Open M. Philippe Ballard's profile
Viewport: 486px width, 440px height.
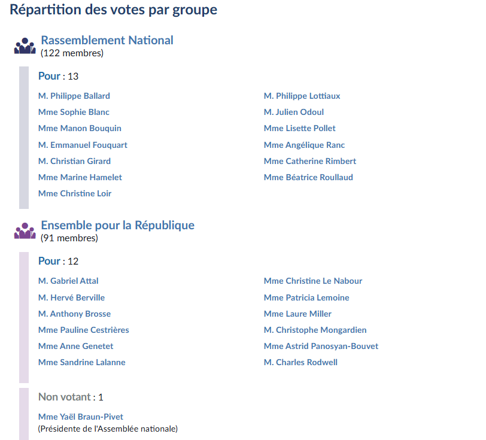click(74, 96)
